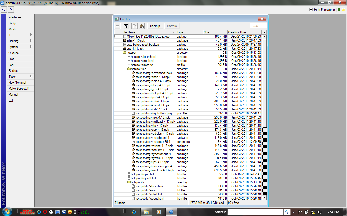This screenshot has width=347, height=216.
Task: Open the Files menu item
Action: pyautogui.click(x=20, y=59)
